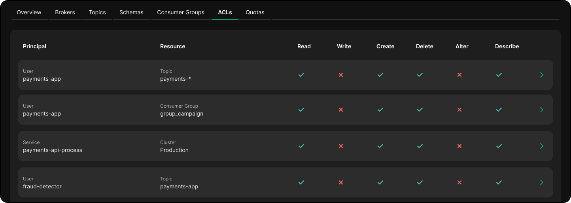Click Delete checkmark for fraud-detector row
The height and width of the screenshot is (203, 571).
click(x=420, y=182)
